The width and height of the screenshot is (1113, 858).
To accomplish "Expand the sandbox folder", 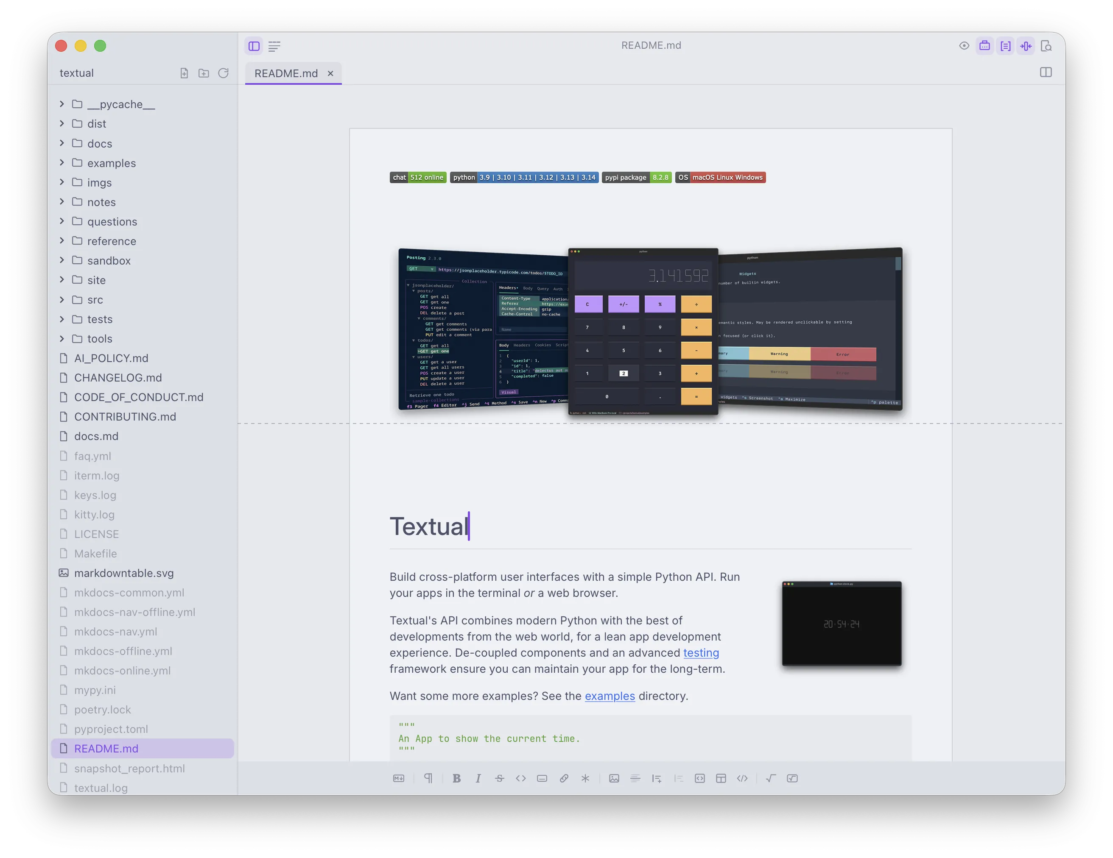I will click(62, 260).
